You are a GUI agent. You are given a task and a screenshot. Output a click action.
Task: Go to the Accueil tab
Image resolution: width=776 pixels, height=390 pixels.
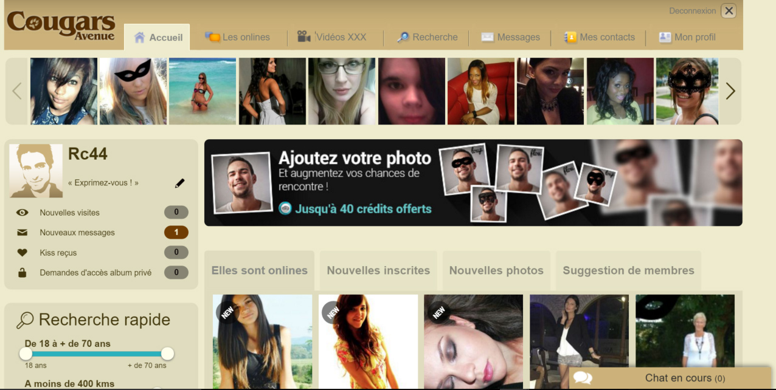point(158,37)
